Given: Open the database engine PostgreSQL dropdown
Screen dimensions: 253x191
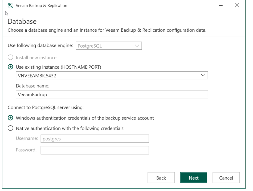Looking at the screenshot, I should pyautogui.click(x=109, y=46).
